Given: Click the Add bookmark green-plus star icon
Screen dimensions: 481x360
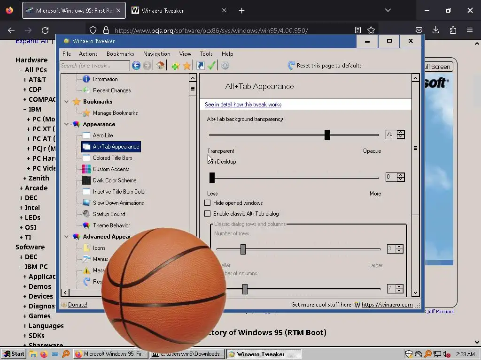Looking at the screenshot, I should tap(176, 66).
